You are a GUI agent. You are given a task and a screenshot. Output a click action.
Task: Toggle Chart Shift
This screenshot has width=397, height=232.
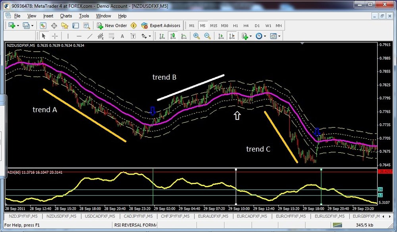232,36
